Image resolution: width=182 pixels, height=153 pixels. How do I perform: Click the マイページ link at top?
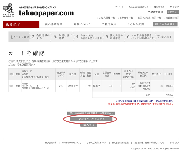coord(119,7)
